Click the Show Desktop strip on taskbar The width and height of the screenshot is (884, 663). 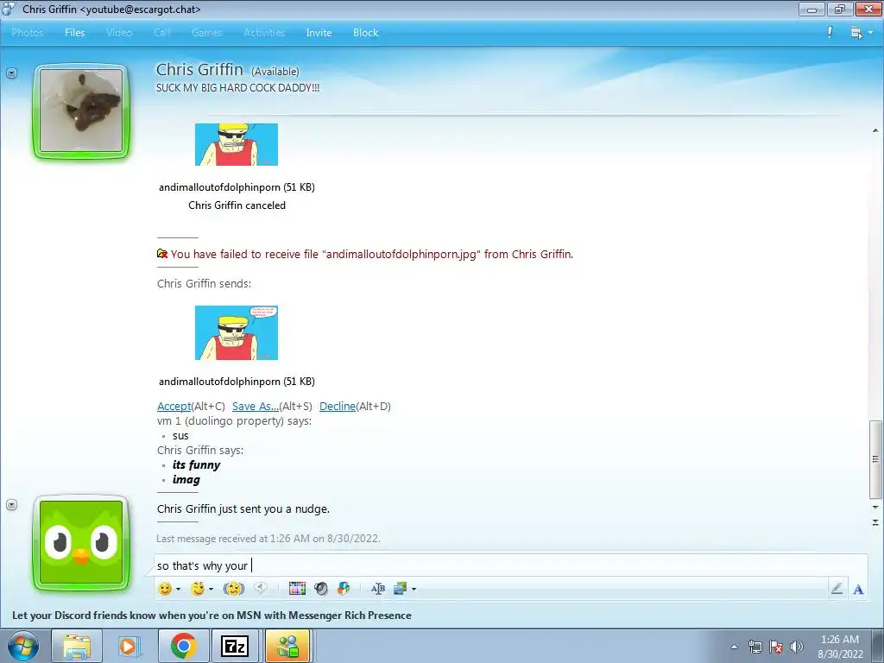coord(880,646)
